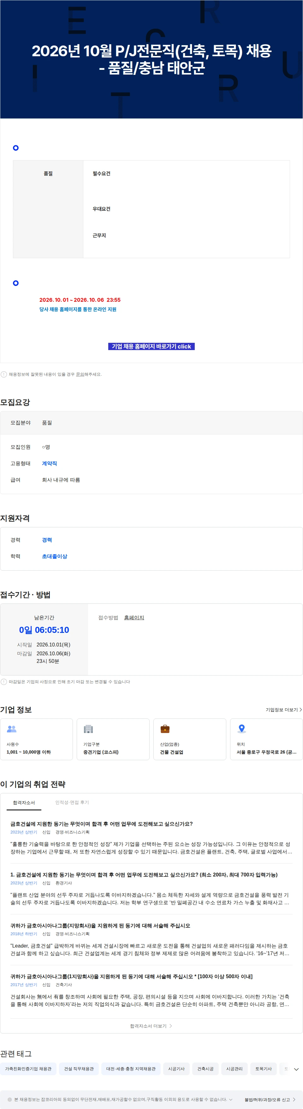Image resolution: width=303 pixels, height=1109 pixels.
Task: Click the 경력 qualification link
Action: [47, 540]
